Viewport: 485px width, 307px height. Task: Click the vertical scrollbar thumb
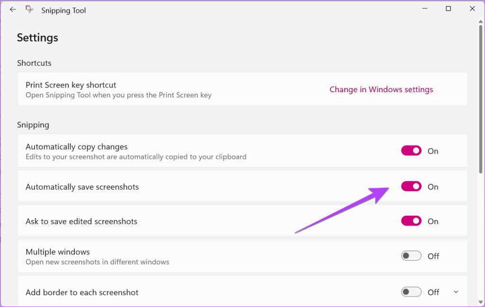[480, 99]
